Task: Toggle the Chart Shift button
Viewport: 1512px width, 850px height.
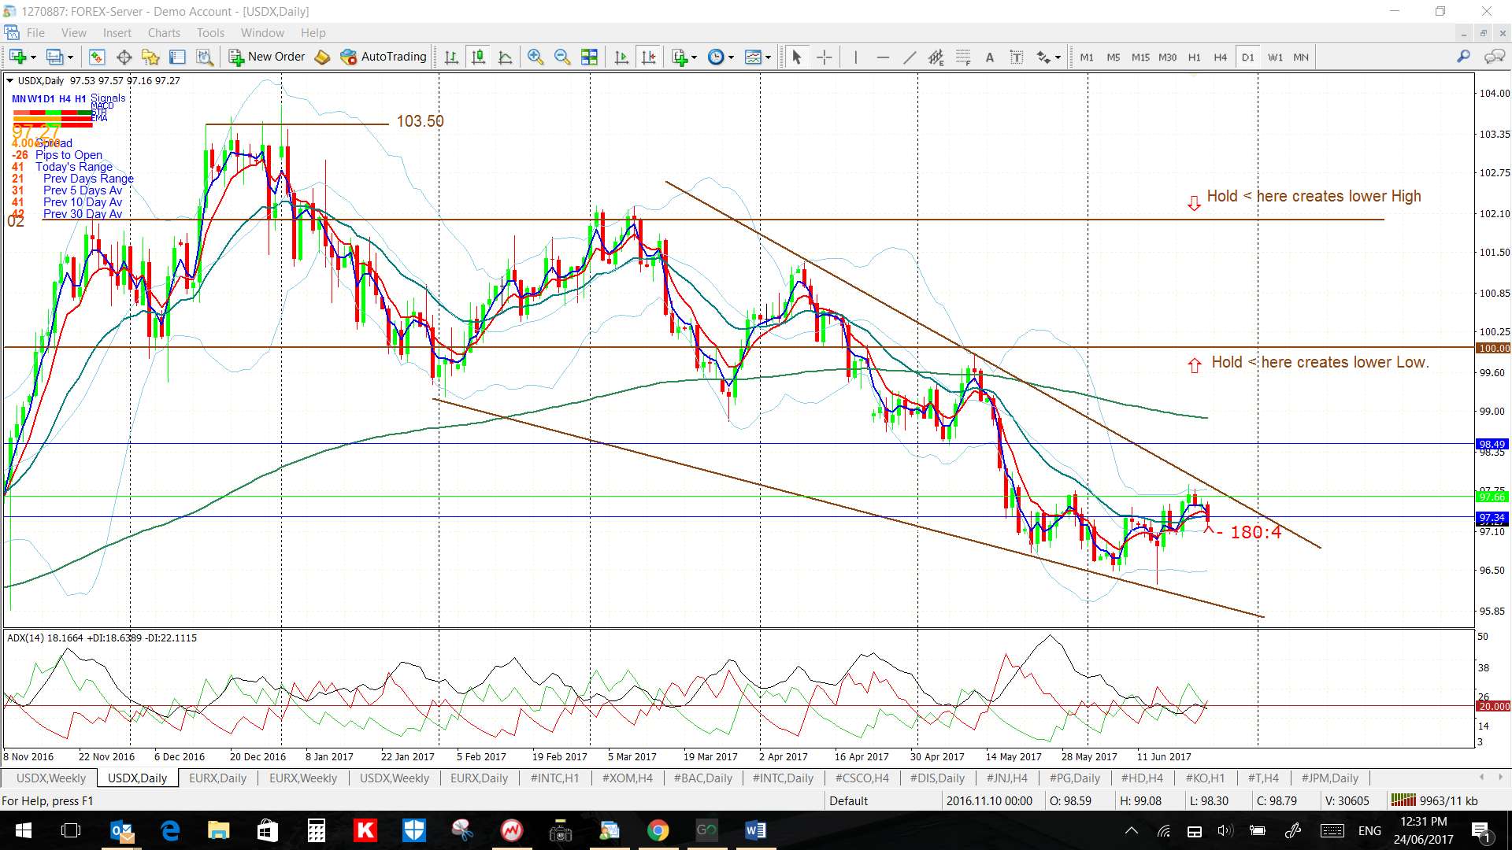Action: click(x=648, y=57)
